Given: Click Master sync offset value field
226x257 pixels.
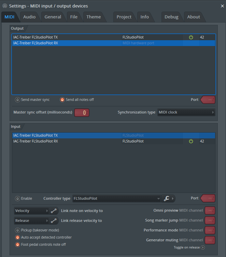Looking at the screenshot, I should click(82, 112).
